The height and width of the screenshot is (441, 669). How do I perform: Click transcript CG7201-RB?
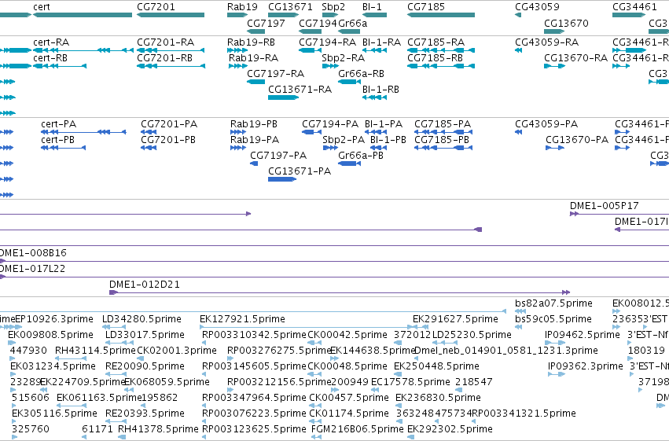point(164,58)
